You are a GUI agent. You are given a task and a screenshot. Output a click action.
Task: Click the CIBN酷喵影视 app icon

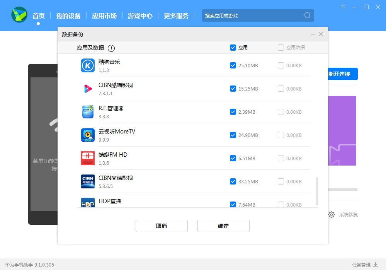(x=88, y=89)
